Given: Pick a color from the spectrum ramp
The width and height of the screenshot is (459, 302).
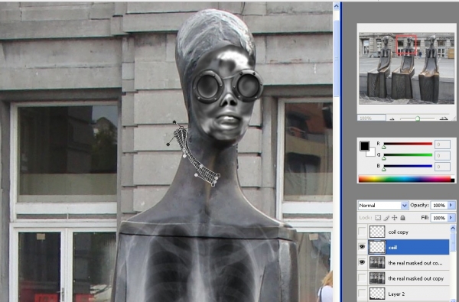Looking at the screenshot, I should (x=405, y=179).
